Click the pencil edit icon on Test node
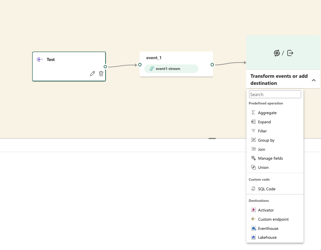The width and height of the screenshot is (321, 250). [x=92, y=74]
